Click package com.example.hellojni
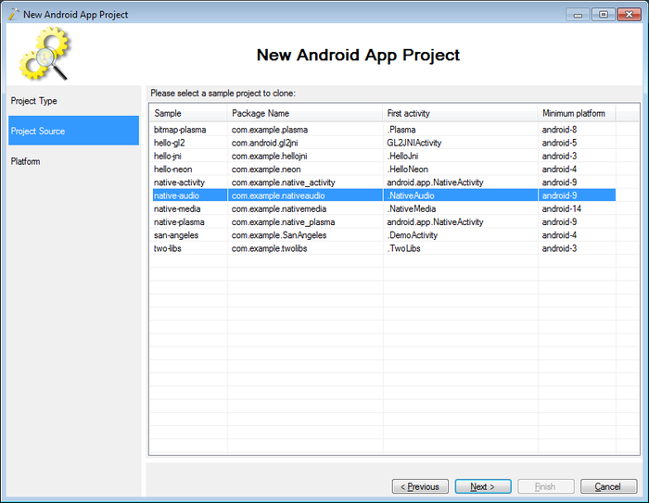Screen dimensions: 649x503 pyautogui.click(x=269, y=156)
